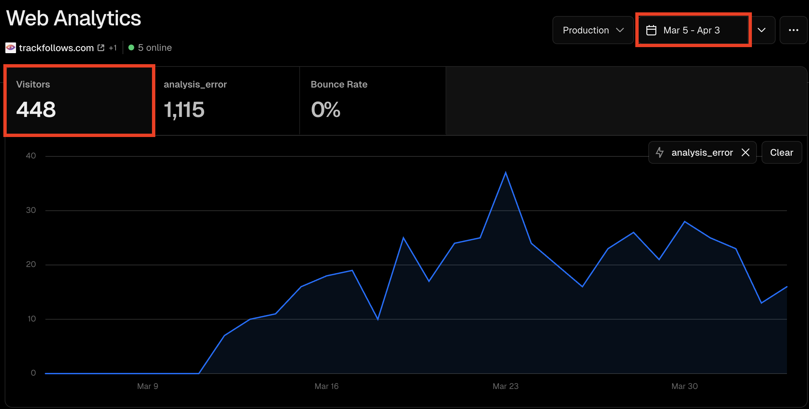
Task: Click the 5 online visitors label
Action: [x=155, y=48]
